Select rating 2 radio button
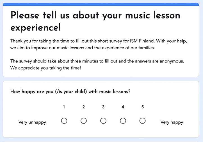Viewport: 203px width, 142px height. pyautogui.click(x=84, y=121)
